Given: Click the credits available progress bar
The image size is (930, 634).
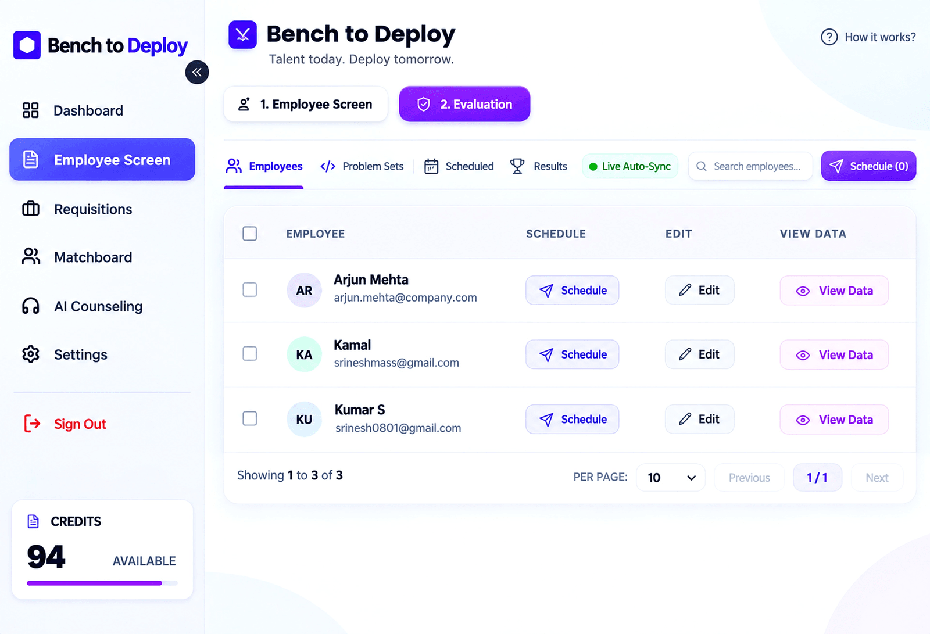Looking at the screenshot, I should [102, 583].
